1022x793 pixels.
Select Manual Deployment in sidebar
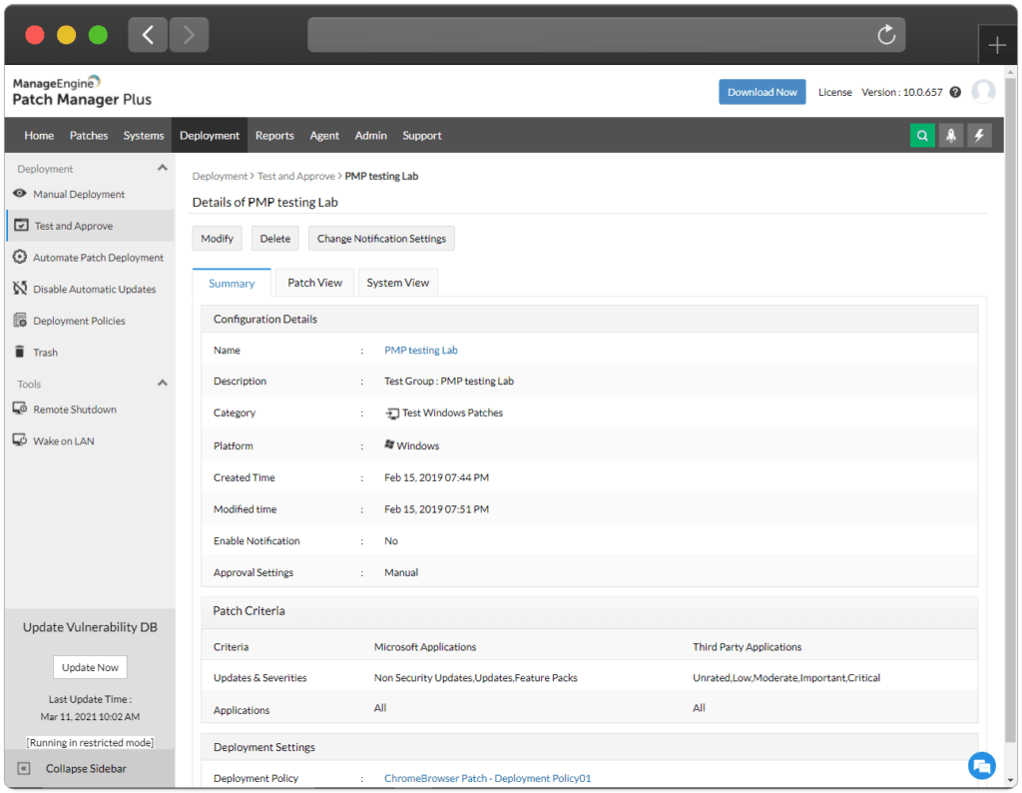(79, 195)
